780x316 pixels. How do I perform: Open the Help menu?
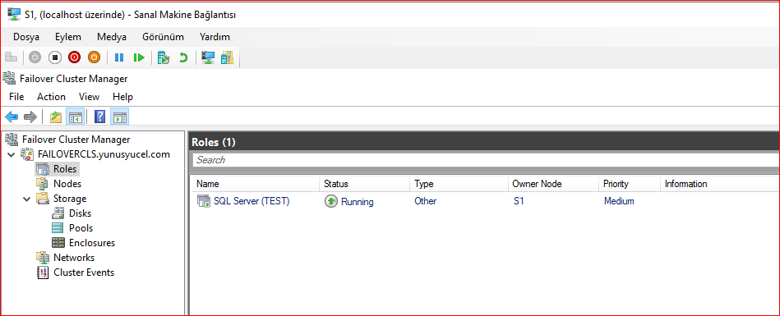tap(122, 96)
